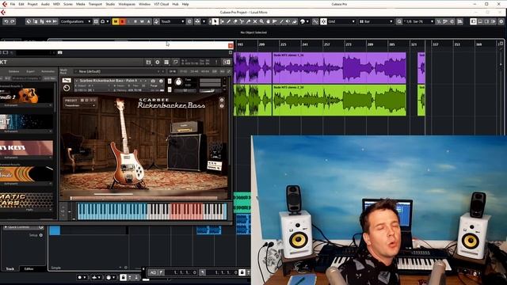Viewport: 507px width, 285px height.
Task: Open the MIDI menu
Action: pos(56,4)
